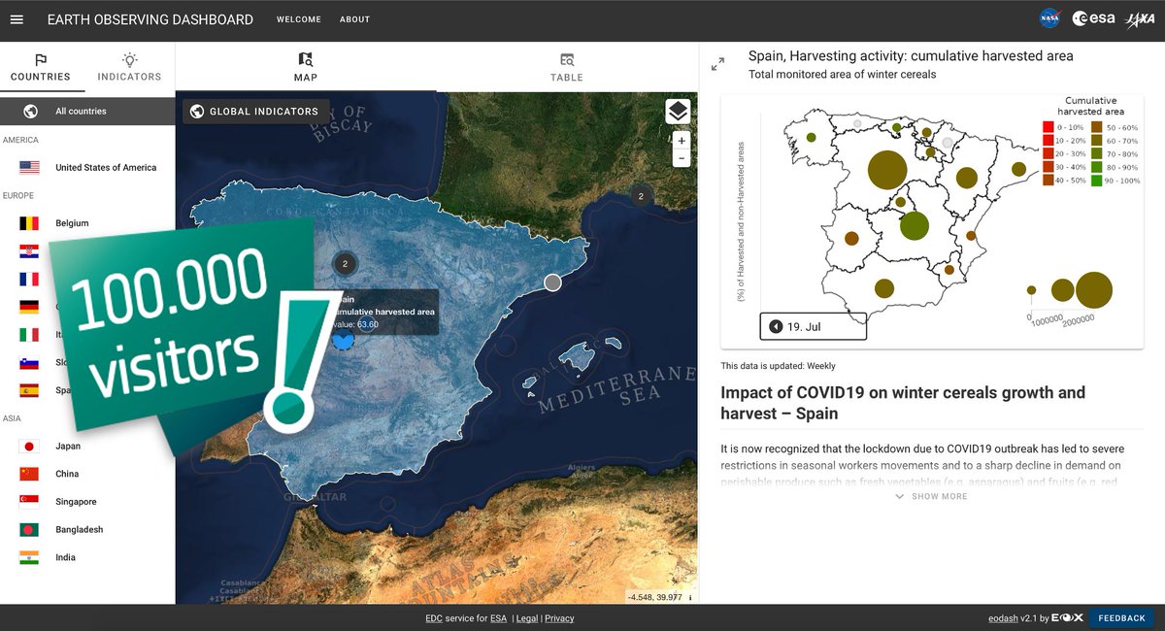This screenshot has height=631, width=1165.
Task: Click the FEEDBACK button
Action: [1121, 617]
